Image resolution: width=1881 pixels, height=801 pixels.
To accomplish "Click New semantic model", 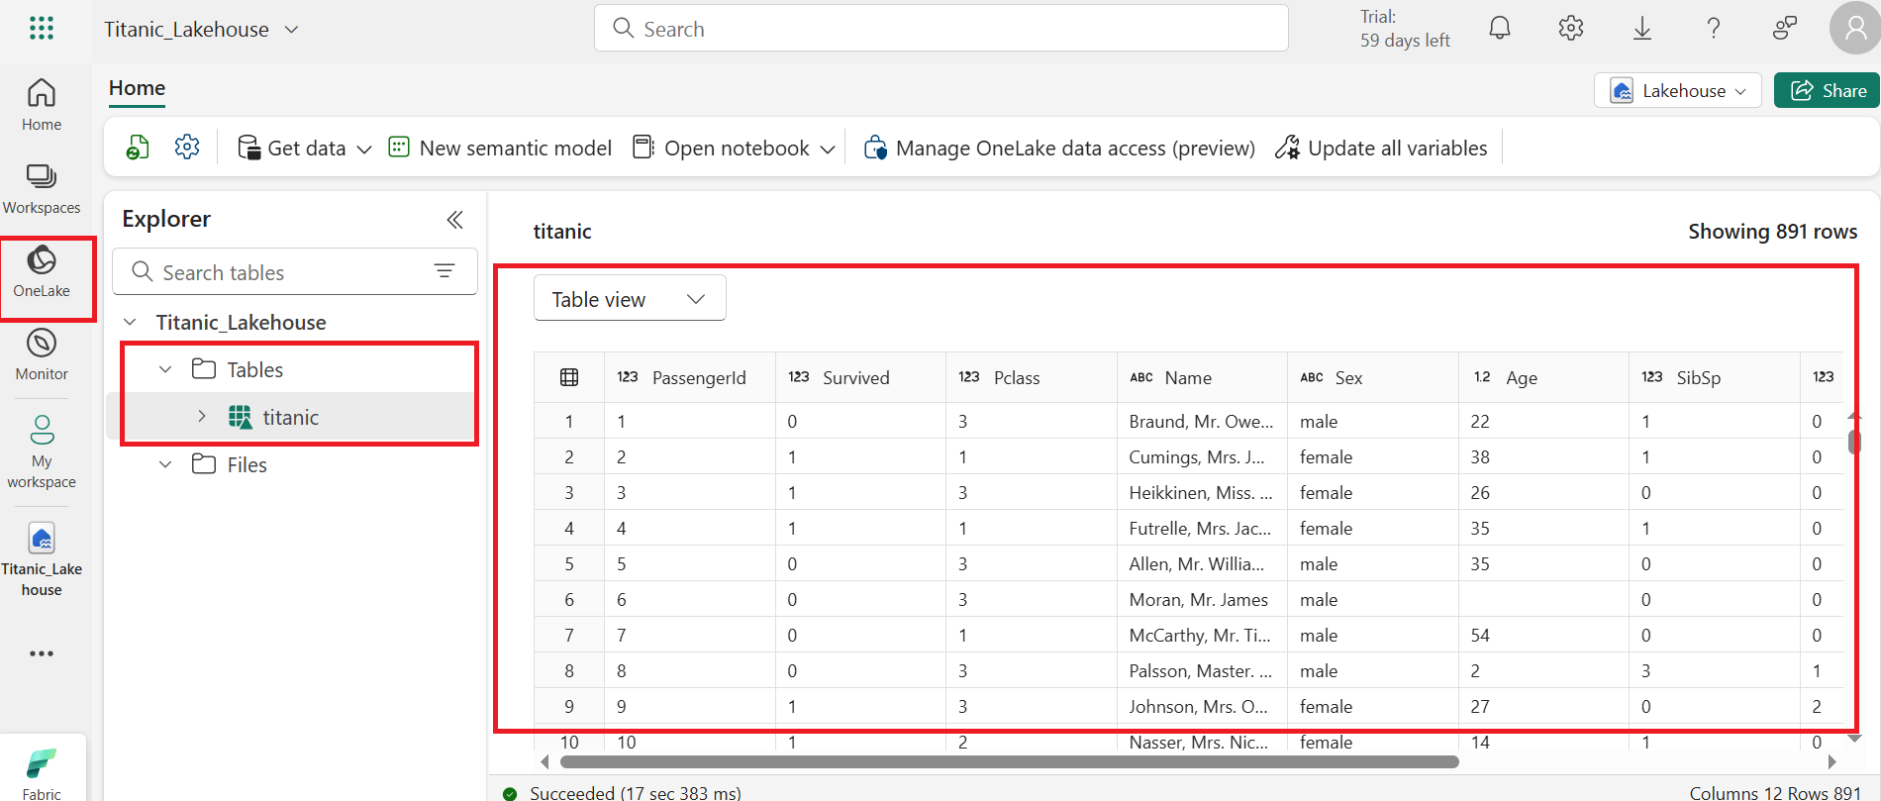I will 500,148.
